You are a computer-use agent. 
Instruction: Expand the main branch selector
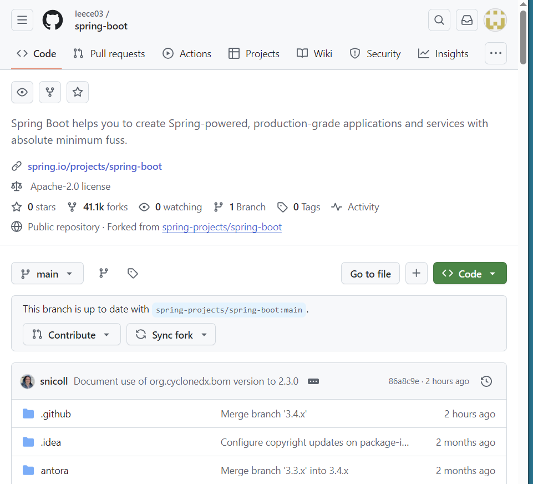tap(47, 273)
